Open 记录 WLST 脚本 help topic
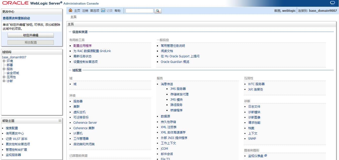Screen dimensions: 339x160 click(17, 139)
